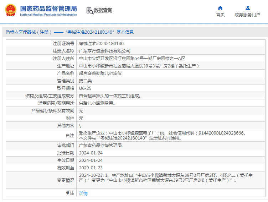Click 本文件与 注册证共同使用 remark line
The image size is (268, 202).
point(130,138)
